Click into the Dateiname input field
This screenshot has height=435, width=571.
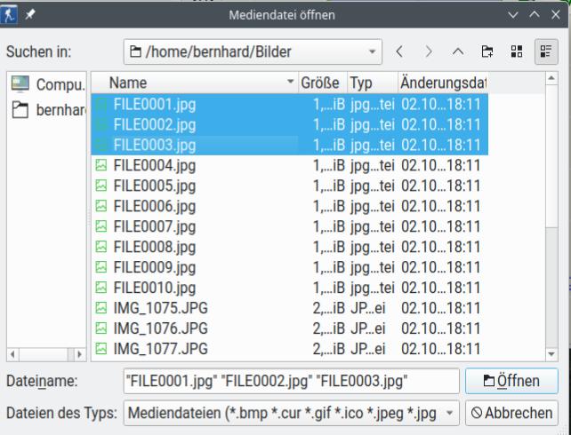291,381
